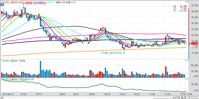Viewport: 199px width, 99px height.
Task: Click the 100,000 volume axis label
Action: tap(194, 65)
